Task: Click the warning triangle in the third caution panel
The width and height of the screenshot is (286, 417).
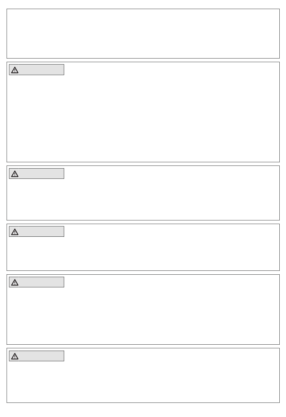Action: 15,232
